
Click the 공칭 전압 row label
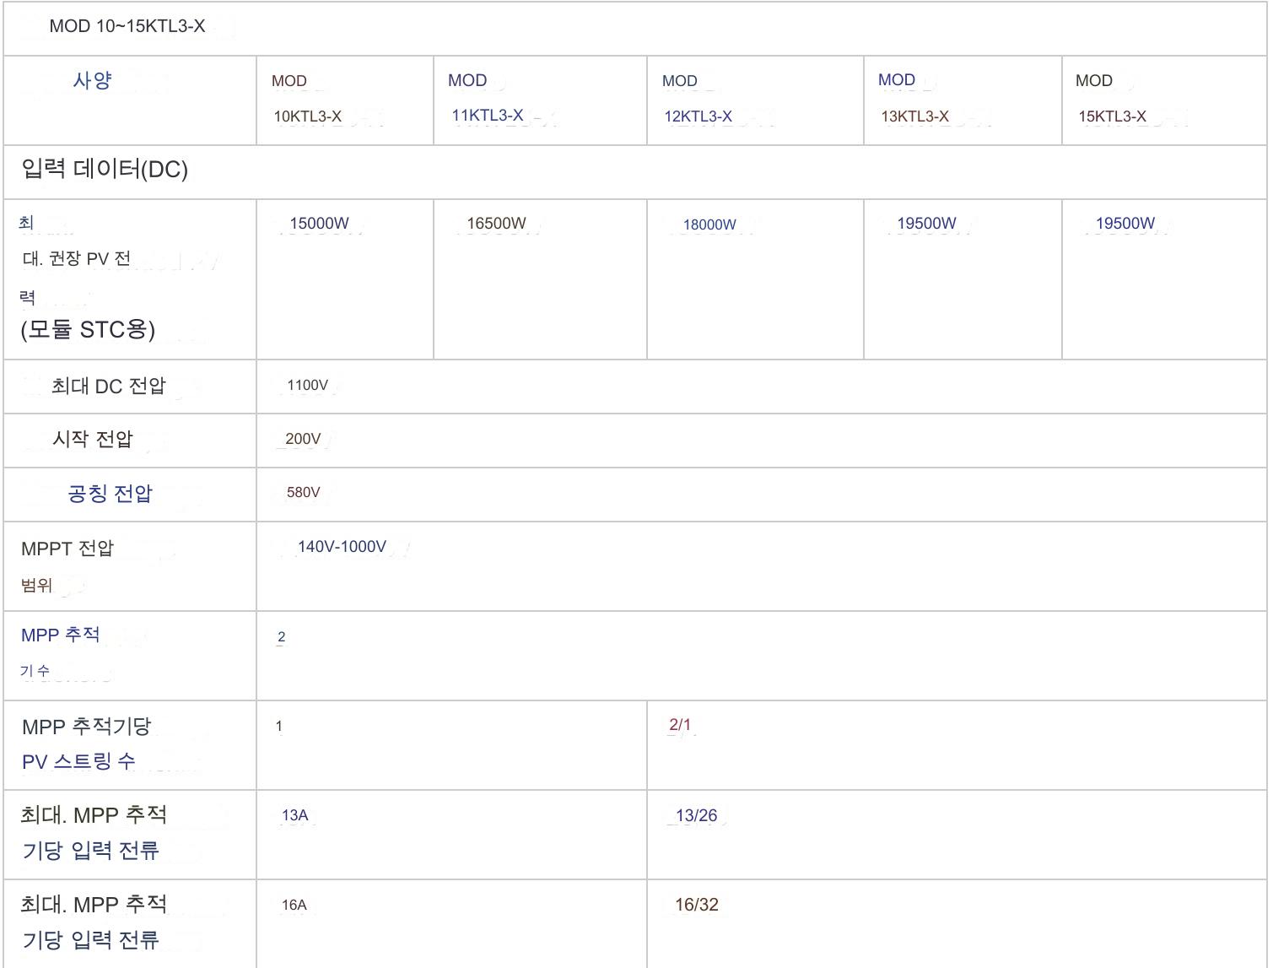point(110,494)
